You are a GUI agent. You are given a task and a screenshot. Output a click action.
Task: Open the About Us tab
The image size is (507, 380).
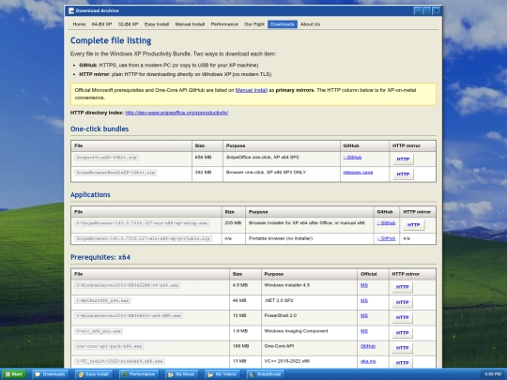[x=310, y=24]
